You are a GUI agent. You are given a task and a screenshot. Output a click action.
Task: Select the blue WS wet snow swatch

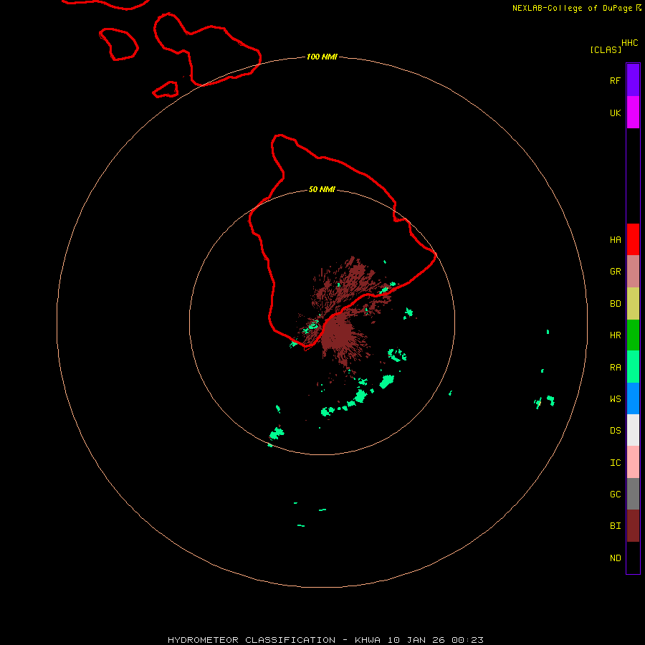coord(633,398)
